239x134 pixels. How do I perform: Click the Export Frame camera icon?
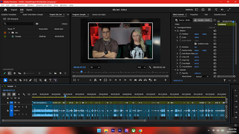pyautogui.click(x=135, y=80)
